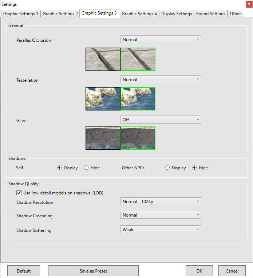The width and height of the screenshot is (253, 278).
Task: Confirm settings with the OK button
Action: click(x=199, y=271)
